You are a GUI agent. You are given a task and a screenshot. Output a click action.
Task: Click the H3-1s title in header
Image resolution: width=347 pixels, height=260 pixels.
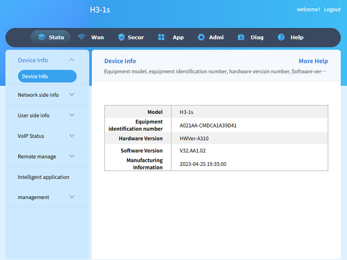[x=100, y=10]
